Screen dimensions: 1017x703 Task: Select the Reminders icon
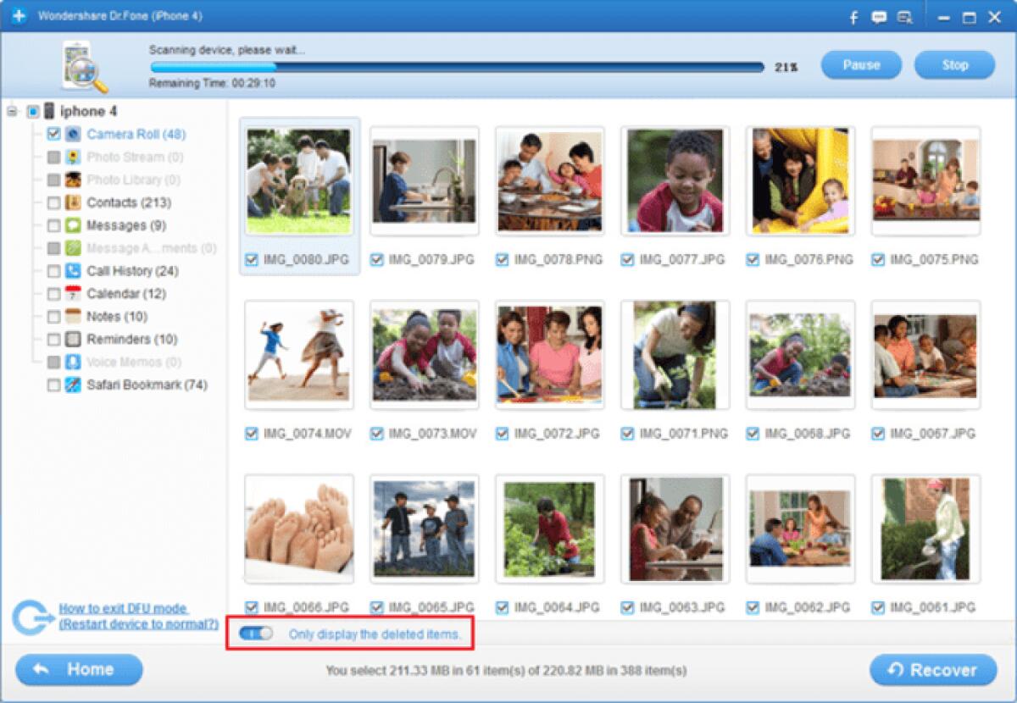(x=75, y=339)
